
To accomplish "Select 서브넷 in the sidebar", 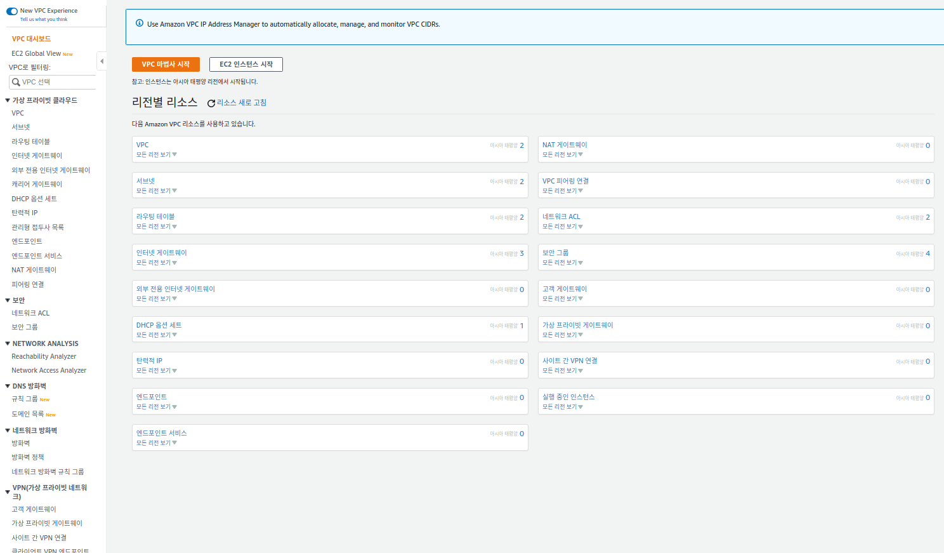I will coord(21,127).
